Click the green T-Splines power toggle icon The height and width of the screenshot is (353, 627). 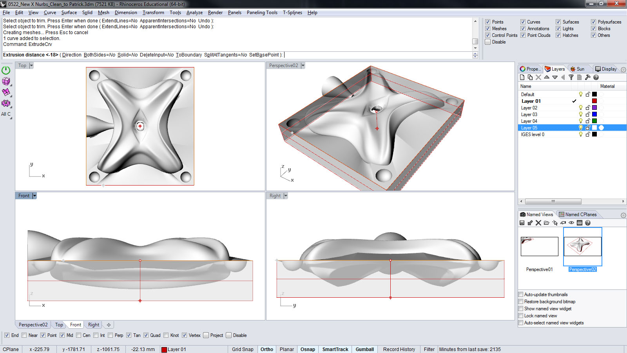point(6,70)
